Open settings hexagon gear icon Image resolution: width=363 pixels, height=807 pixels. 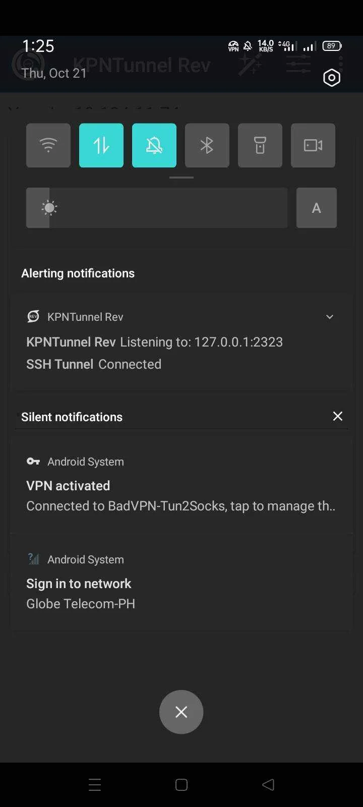point(332,78)
